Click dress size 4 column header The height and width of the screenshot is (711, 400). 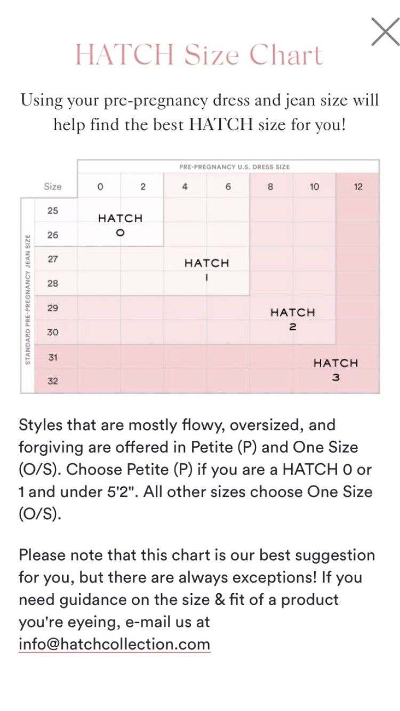tap(185, 187)
